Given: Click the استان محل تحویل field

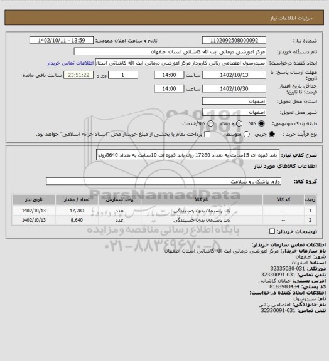Looking at the screenshot, I should tap(234, 101).
